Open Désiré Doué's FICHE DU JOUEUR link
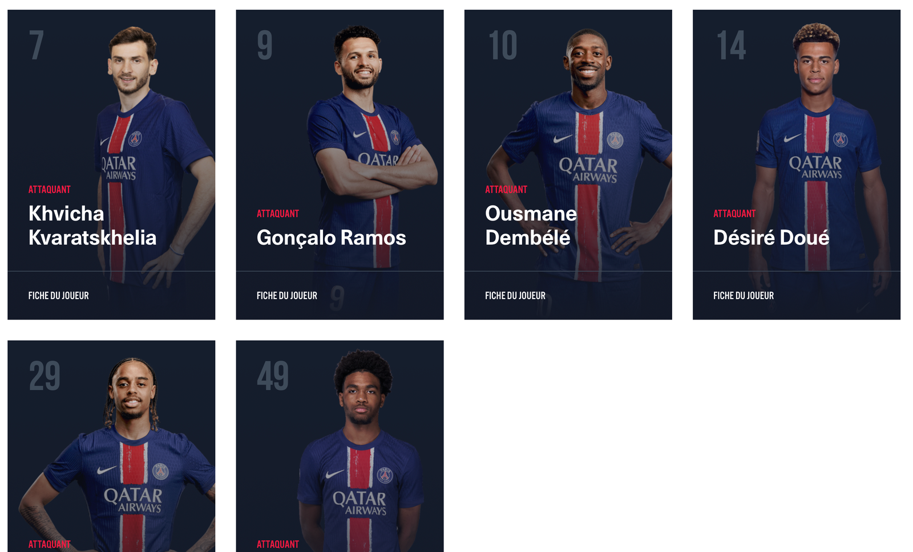 [744, 296]
